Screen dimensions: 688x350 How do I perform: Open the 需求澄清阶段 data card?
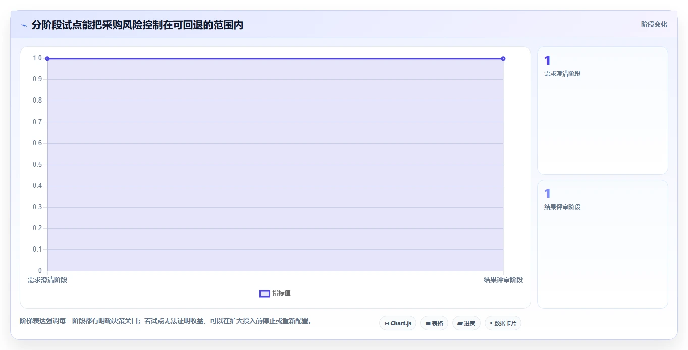pyautogui.click(x=603, y=111)
